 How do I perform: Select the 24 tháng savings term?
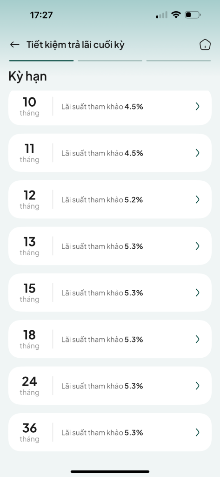[x=110, y=385]
